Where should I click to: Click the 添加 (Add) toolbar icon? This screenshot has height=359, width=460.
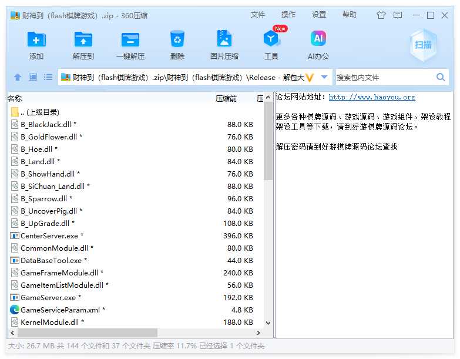[x=36, y=39]
